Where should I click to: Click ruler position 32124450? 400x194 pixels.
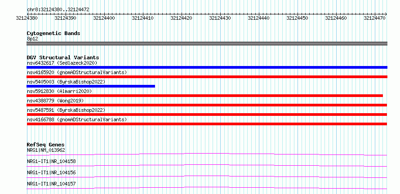(298, 18)
